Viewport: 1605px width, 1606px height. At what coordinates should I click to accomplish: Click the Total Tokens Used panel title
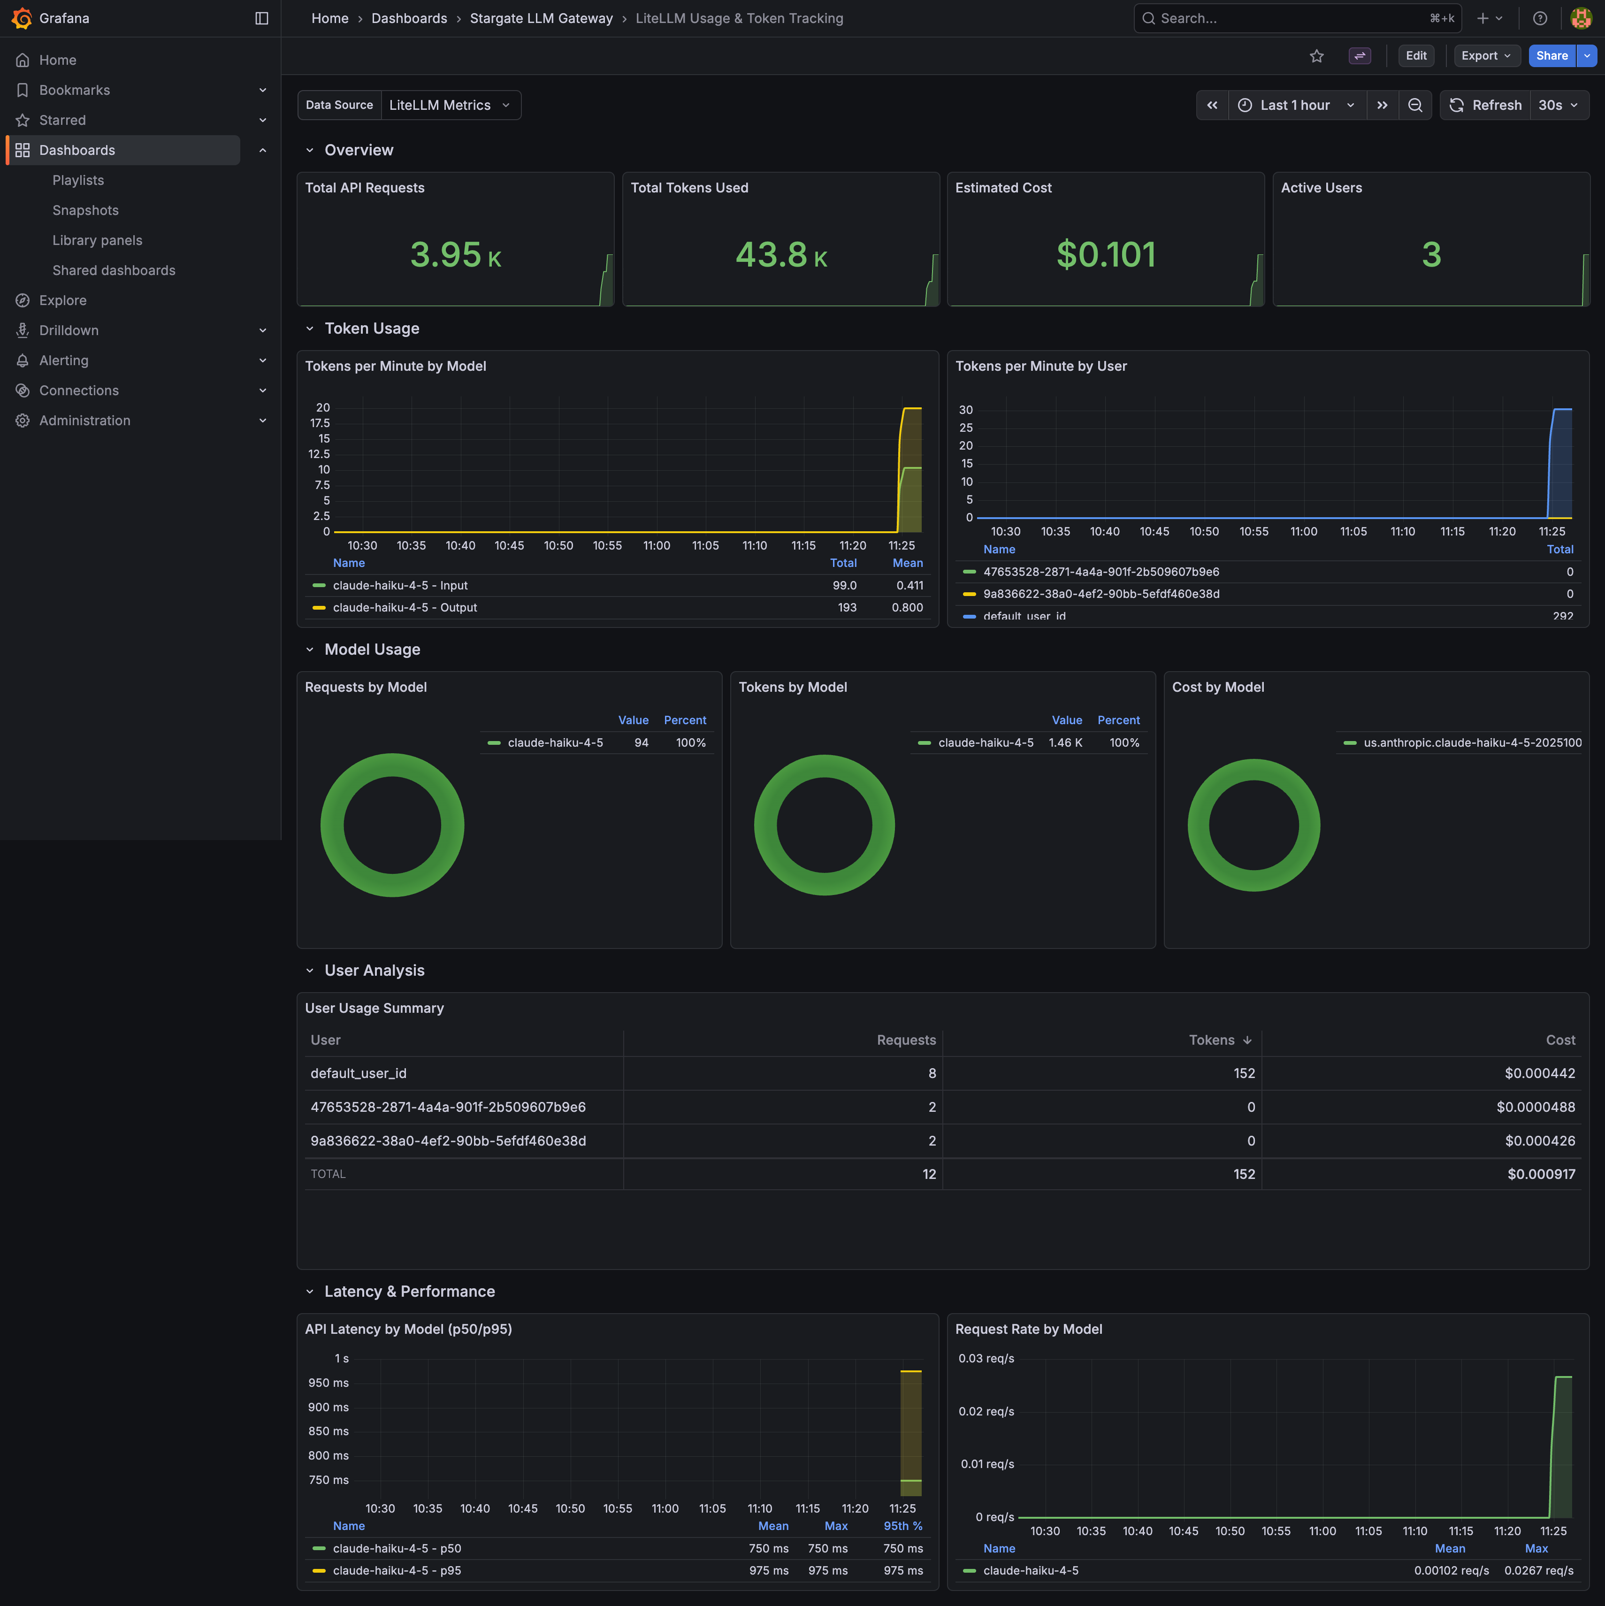pos(689,188)
